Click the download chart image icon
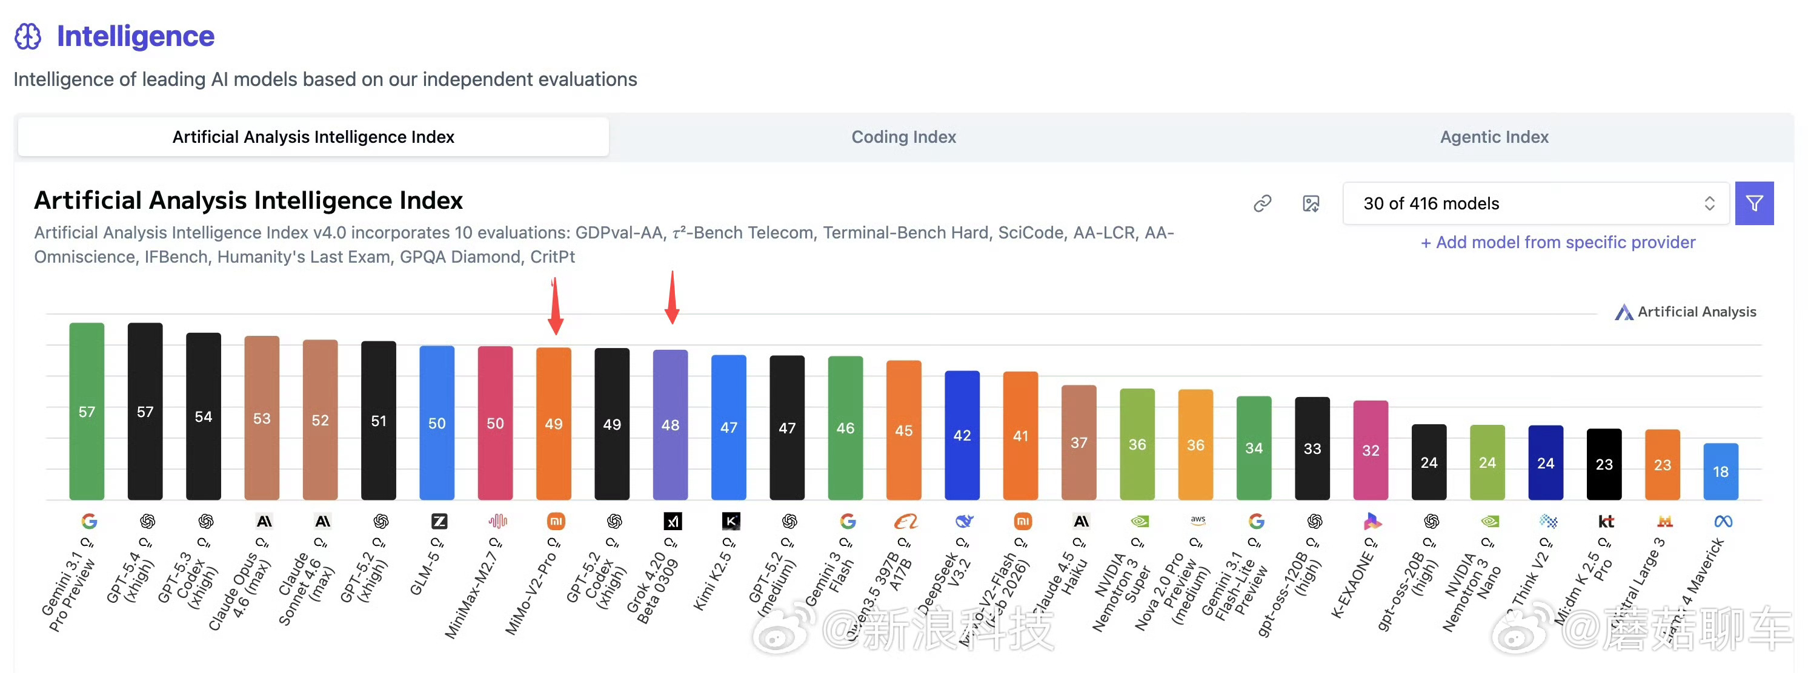This screenshot has height=673, width=1808. click(x=1311, y=203)
